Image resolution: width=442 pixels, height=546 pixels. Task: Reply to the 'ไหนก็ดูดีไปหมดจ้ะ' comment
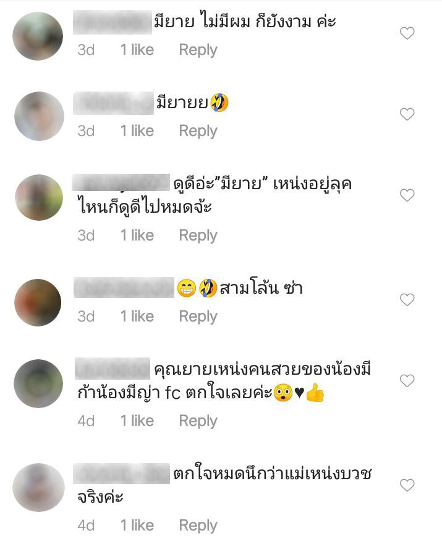[x=198, y=236]
